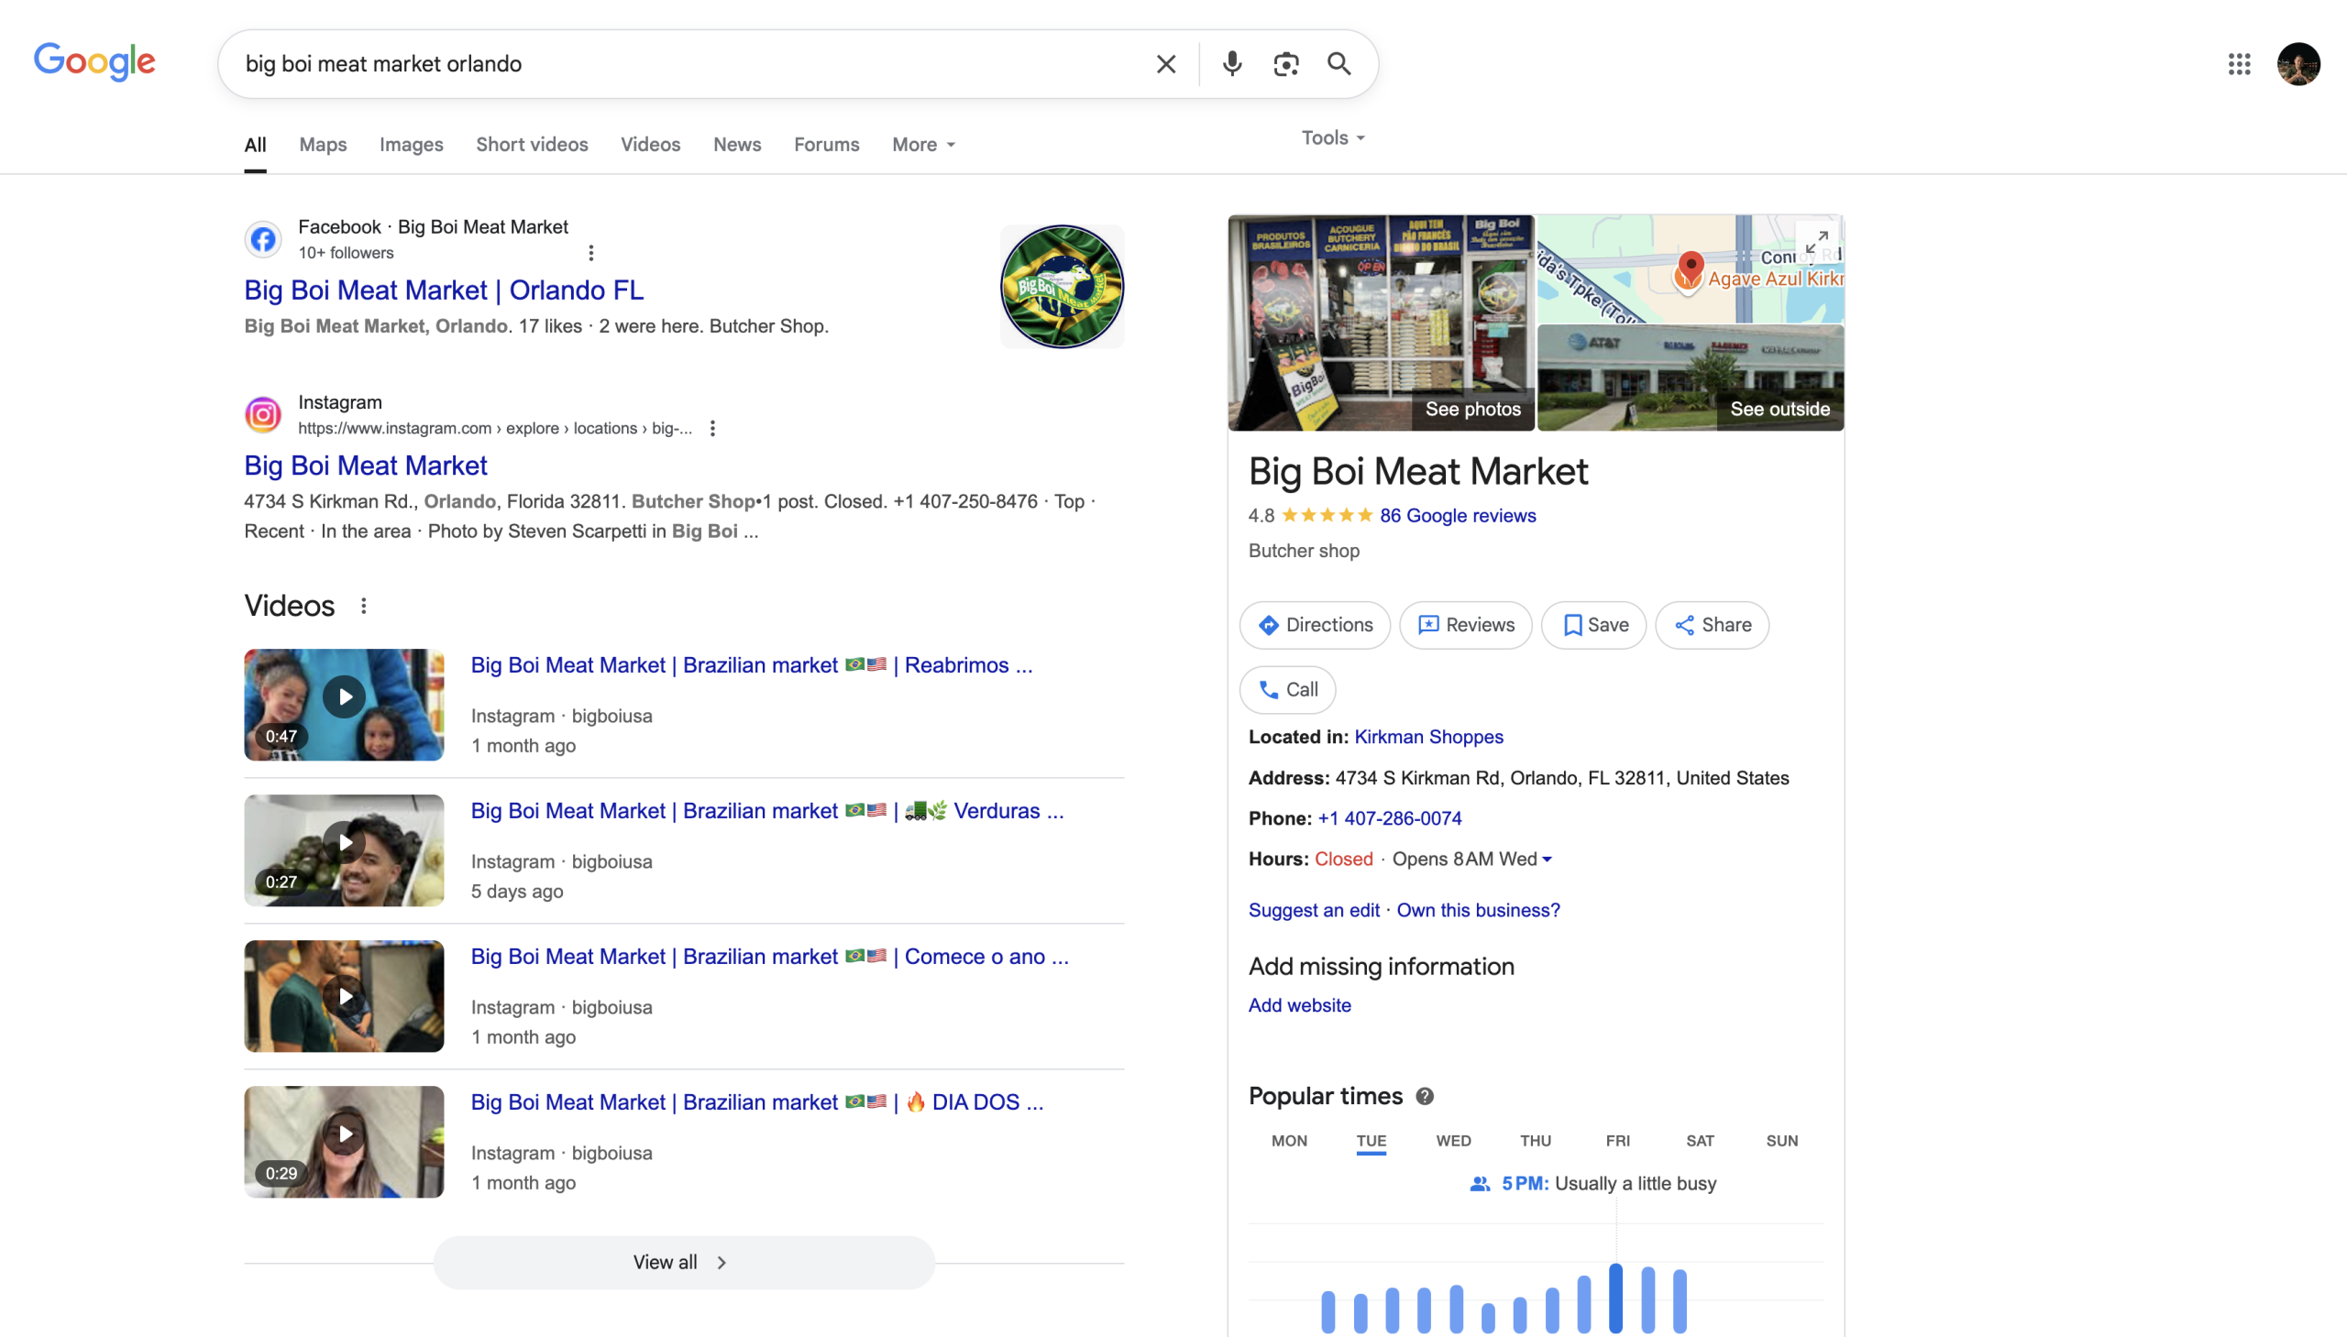Click the magnifying glass search icon
This screenshot has width=2347, height=1337.
click(1339, 63)
